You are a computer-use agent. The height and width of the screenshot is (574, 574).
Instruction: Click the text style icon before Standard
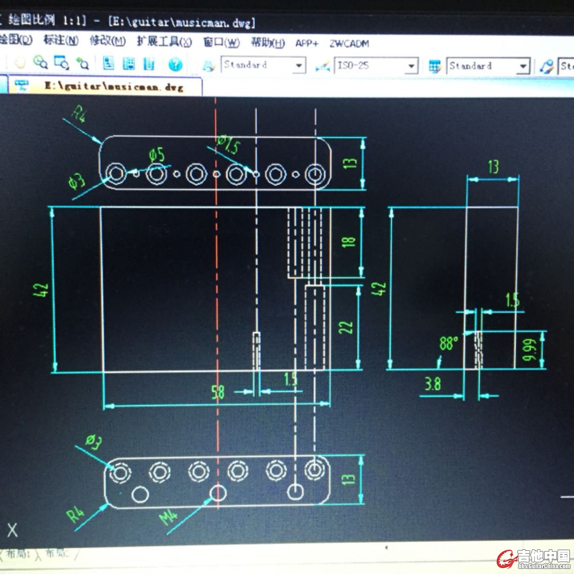[x=209, y=66]
